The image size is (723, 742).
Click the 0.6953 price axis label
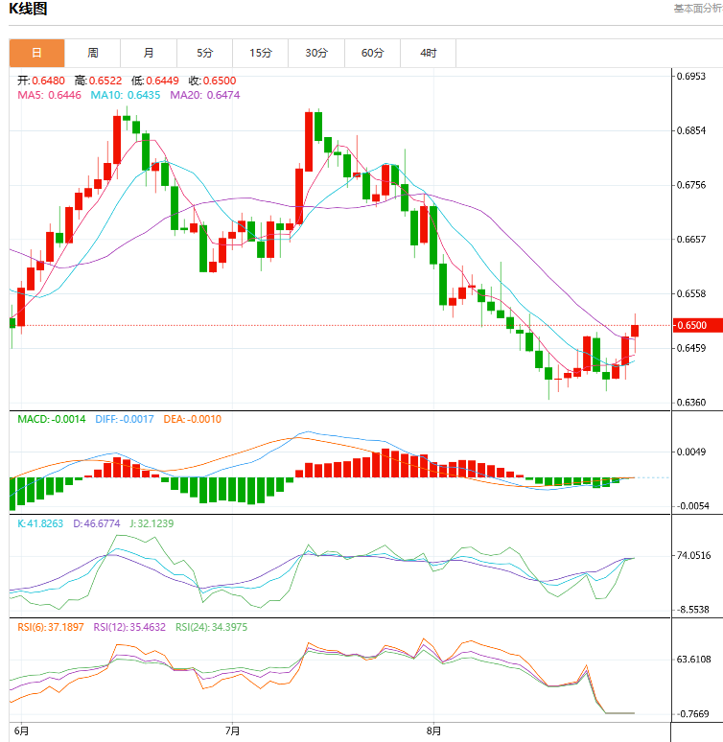(691, 76)
